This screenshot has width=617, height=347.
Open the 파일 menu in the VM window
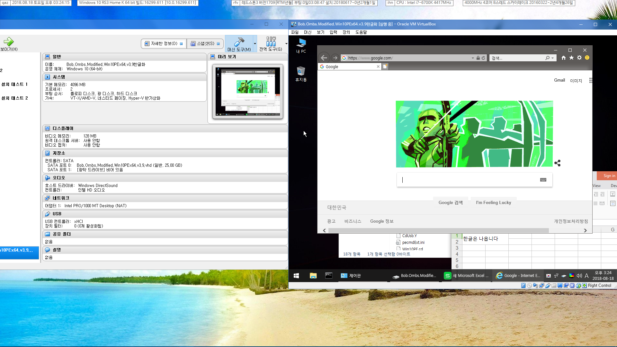point(295,32)
